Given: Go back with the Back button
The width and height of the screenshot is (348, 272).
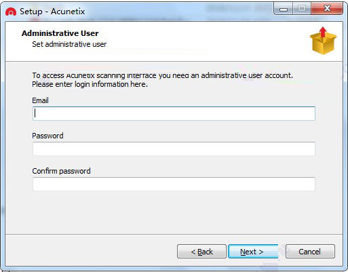Looking at the screenshot, I should coord(201,252).
